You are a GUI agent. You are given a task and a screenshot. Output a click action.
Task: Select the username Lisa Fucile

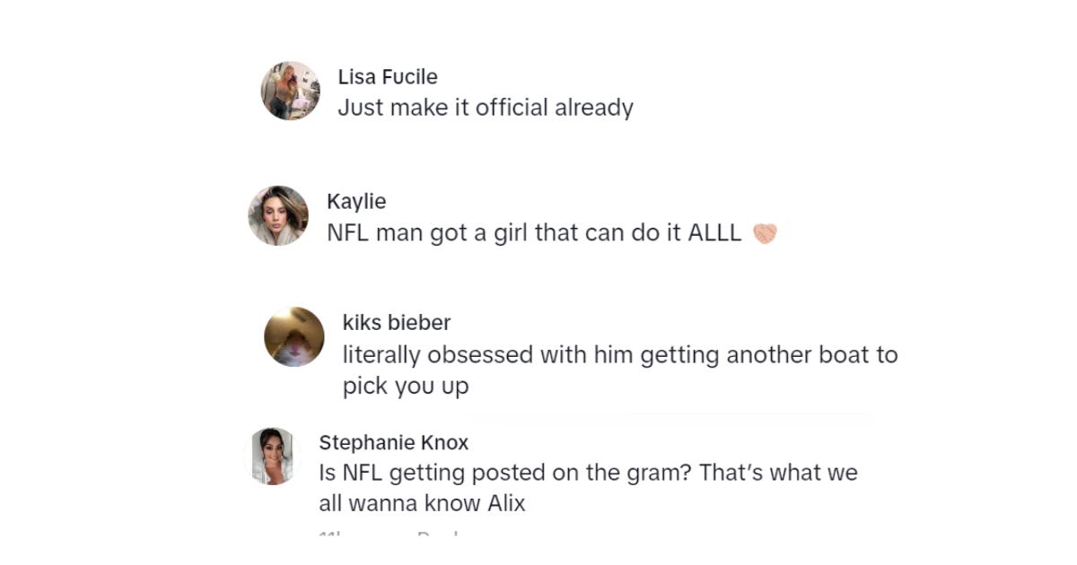[387, 77]
